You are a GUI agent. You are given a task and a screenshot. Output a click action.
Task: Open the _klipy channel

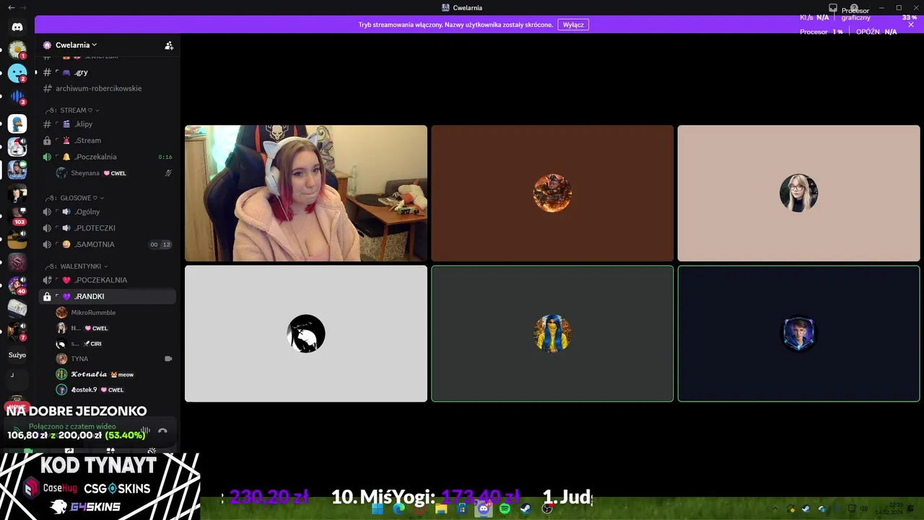[107, 124]
